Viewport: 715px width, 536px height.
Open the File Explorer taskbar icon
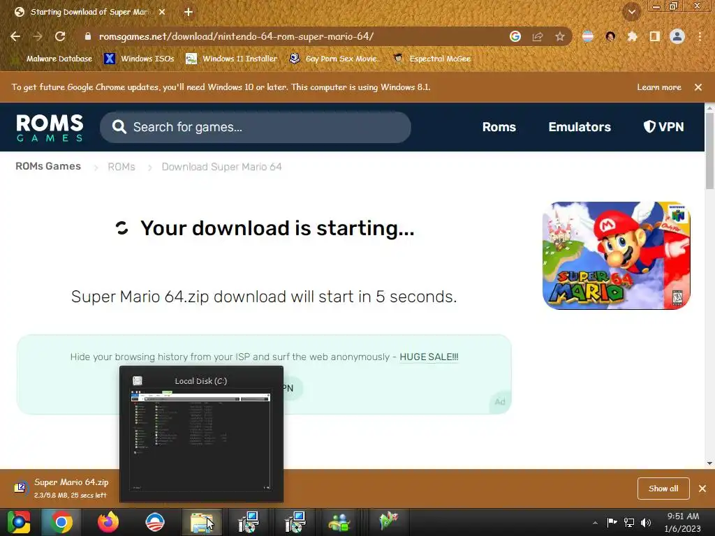pos(202,522)
